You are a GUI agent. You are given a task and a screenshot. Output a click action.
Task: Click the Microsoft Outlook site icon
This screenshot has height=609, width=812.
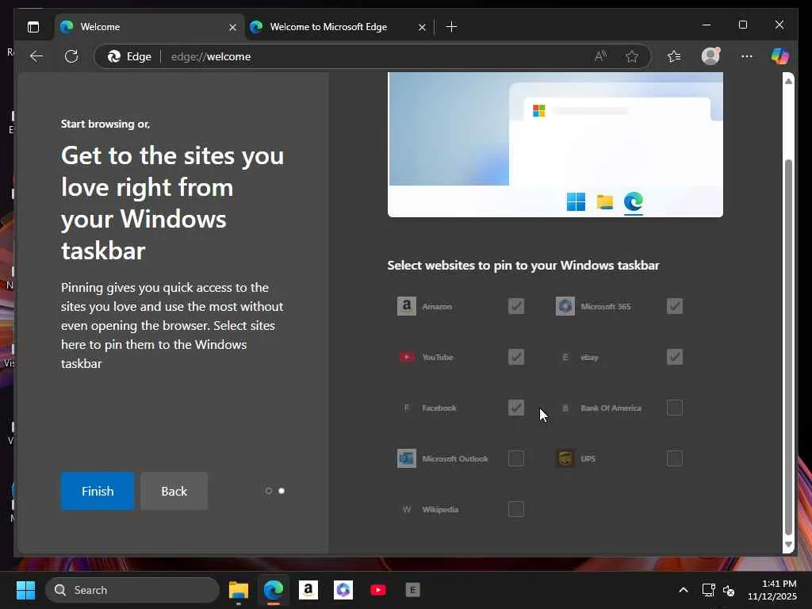click(407, 458)
